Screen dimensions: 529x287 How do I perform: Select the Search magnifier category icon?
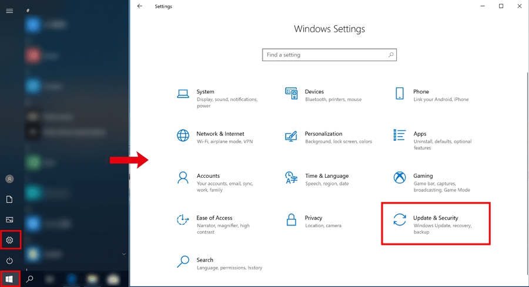183,262
